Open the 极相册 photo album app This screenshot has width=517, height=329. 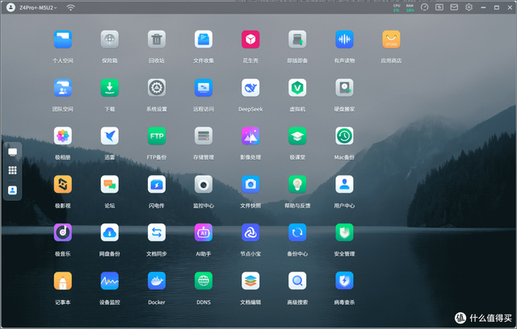(63, 136)
